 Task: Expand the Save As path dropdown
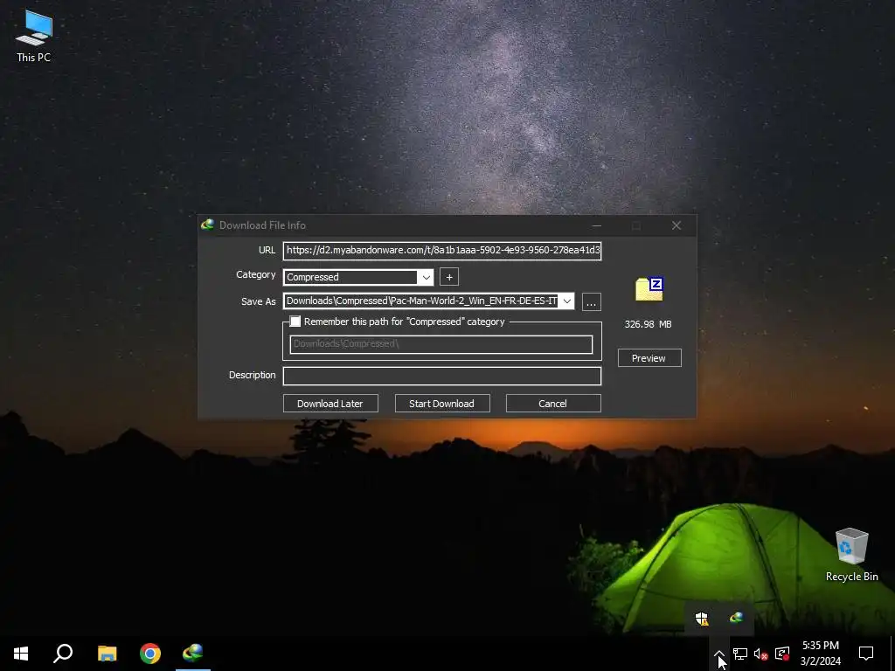click(x=566, y=301)
